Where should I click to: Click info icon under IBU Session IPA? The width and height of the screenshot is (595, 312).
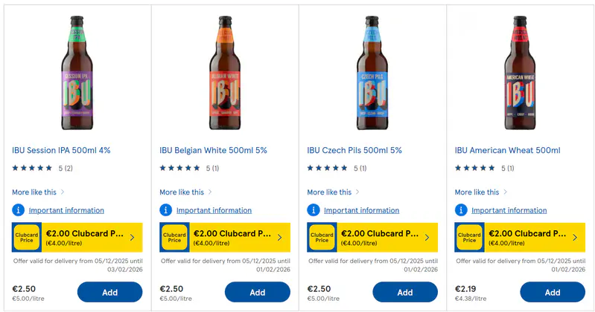point(19,210)
